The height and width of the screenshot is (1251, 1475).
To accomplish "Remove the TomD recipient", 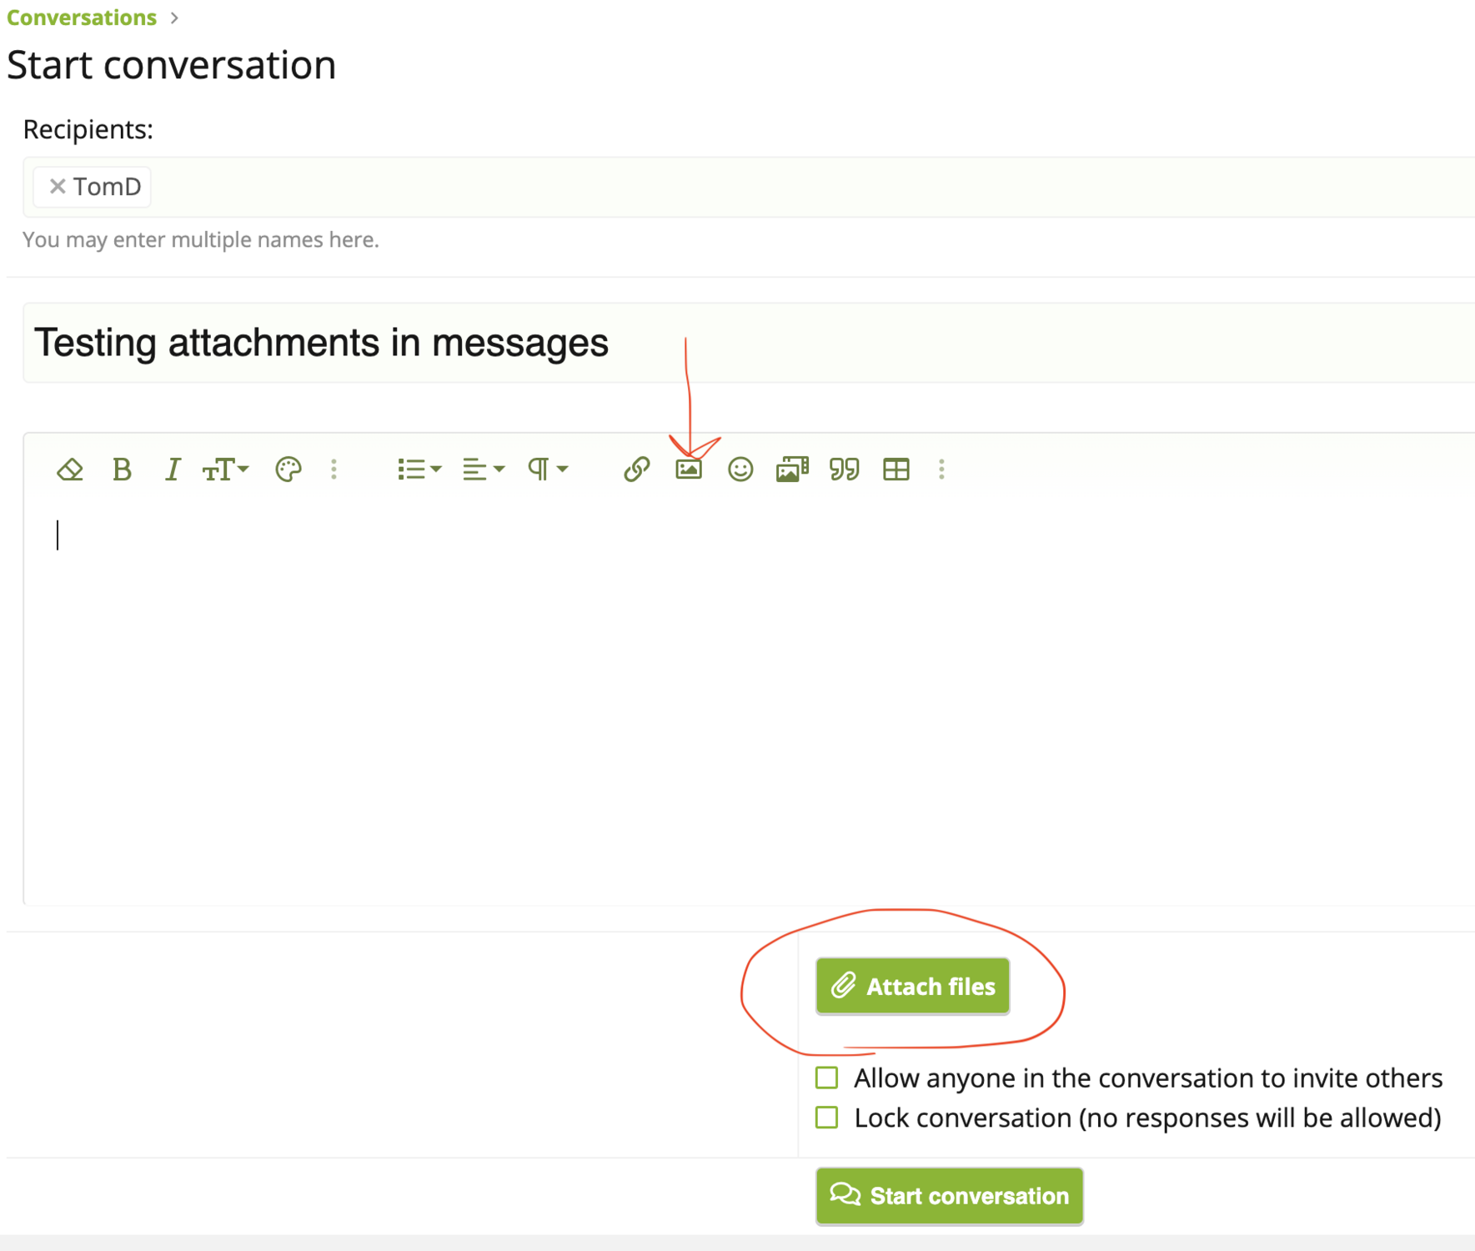I will click(x=58, y=186).
